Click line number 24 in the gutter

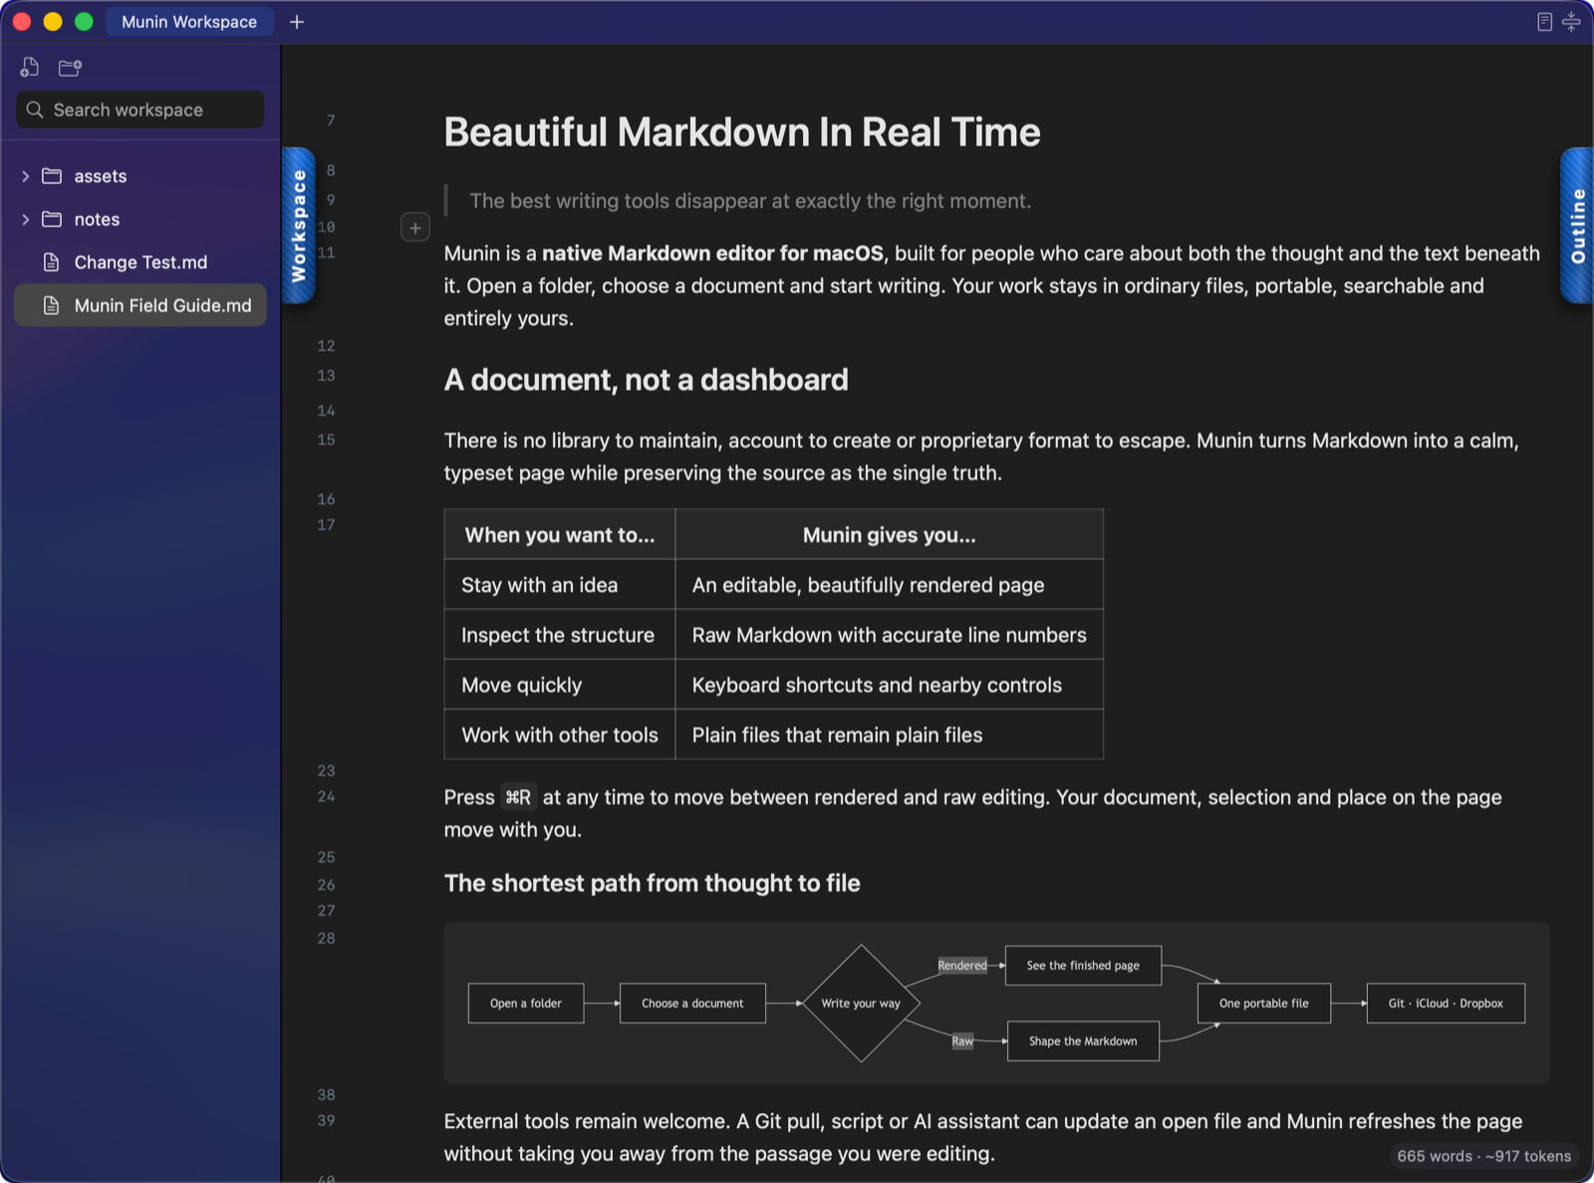click(x=326, y=796)
